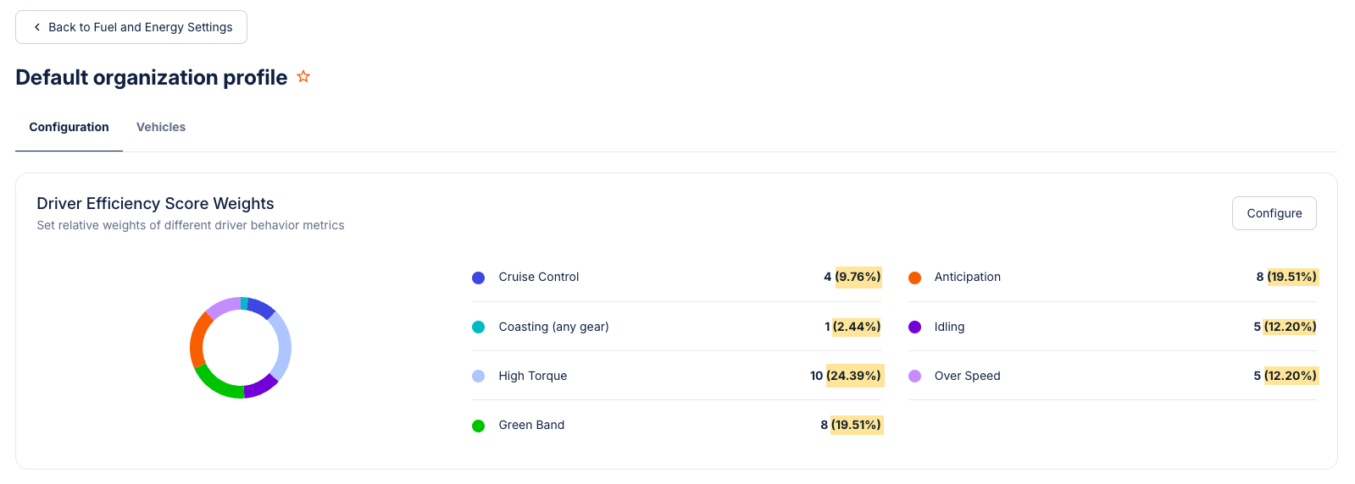Click the Default organization profile heading

(152, 77)
